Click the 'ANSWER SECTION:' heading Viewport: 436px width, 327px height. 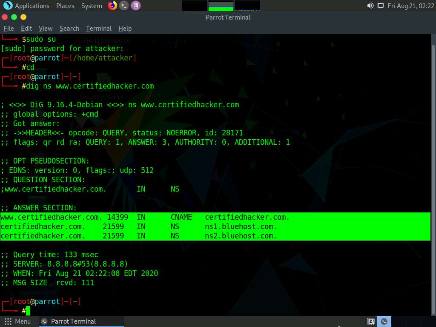pyautogui.click(x=39, y=208)
